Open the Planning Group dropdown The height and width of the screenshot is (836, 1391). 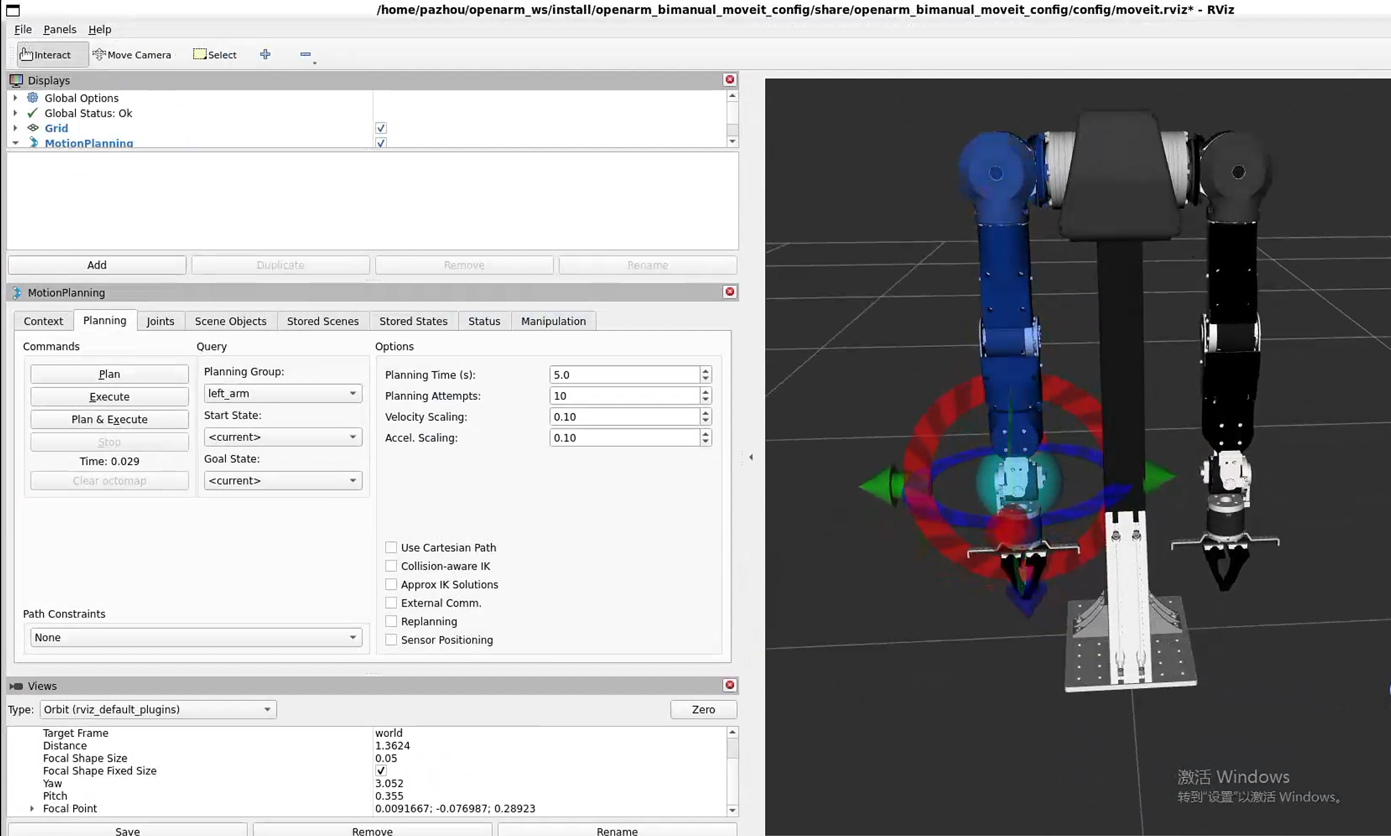click(282, 393)
